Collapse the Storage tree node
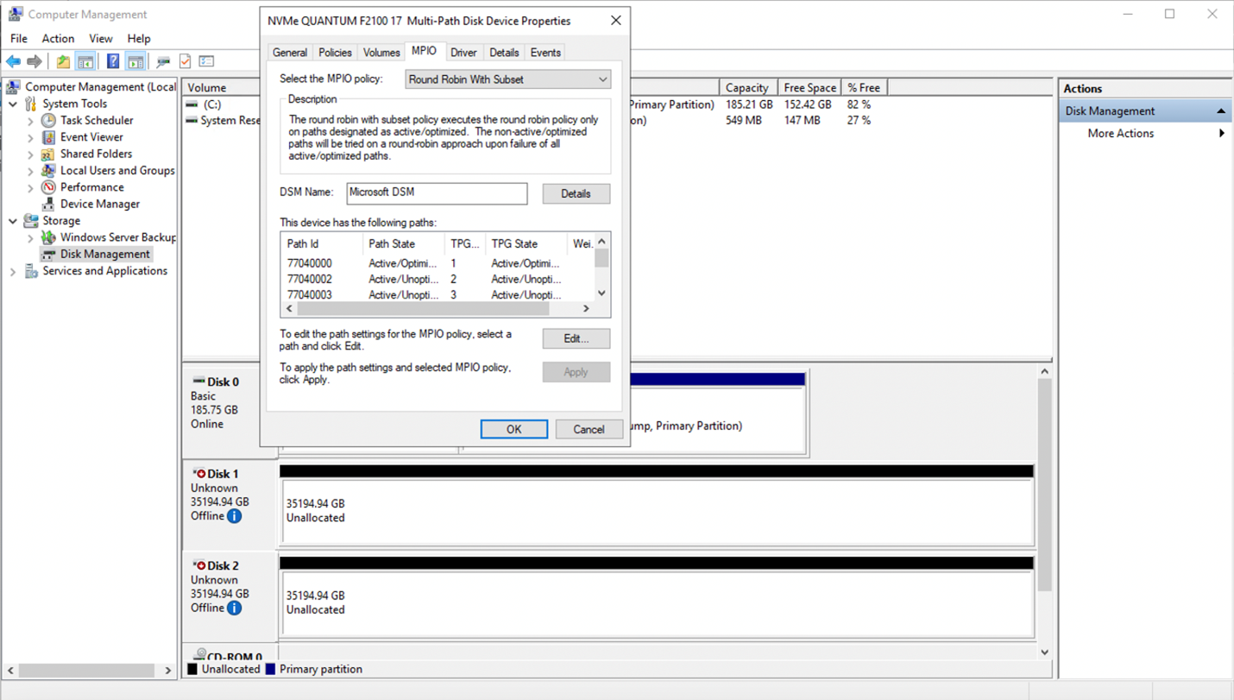 [13, 221]
